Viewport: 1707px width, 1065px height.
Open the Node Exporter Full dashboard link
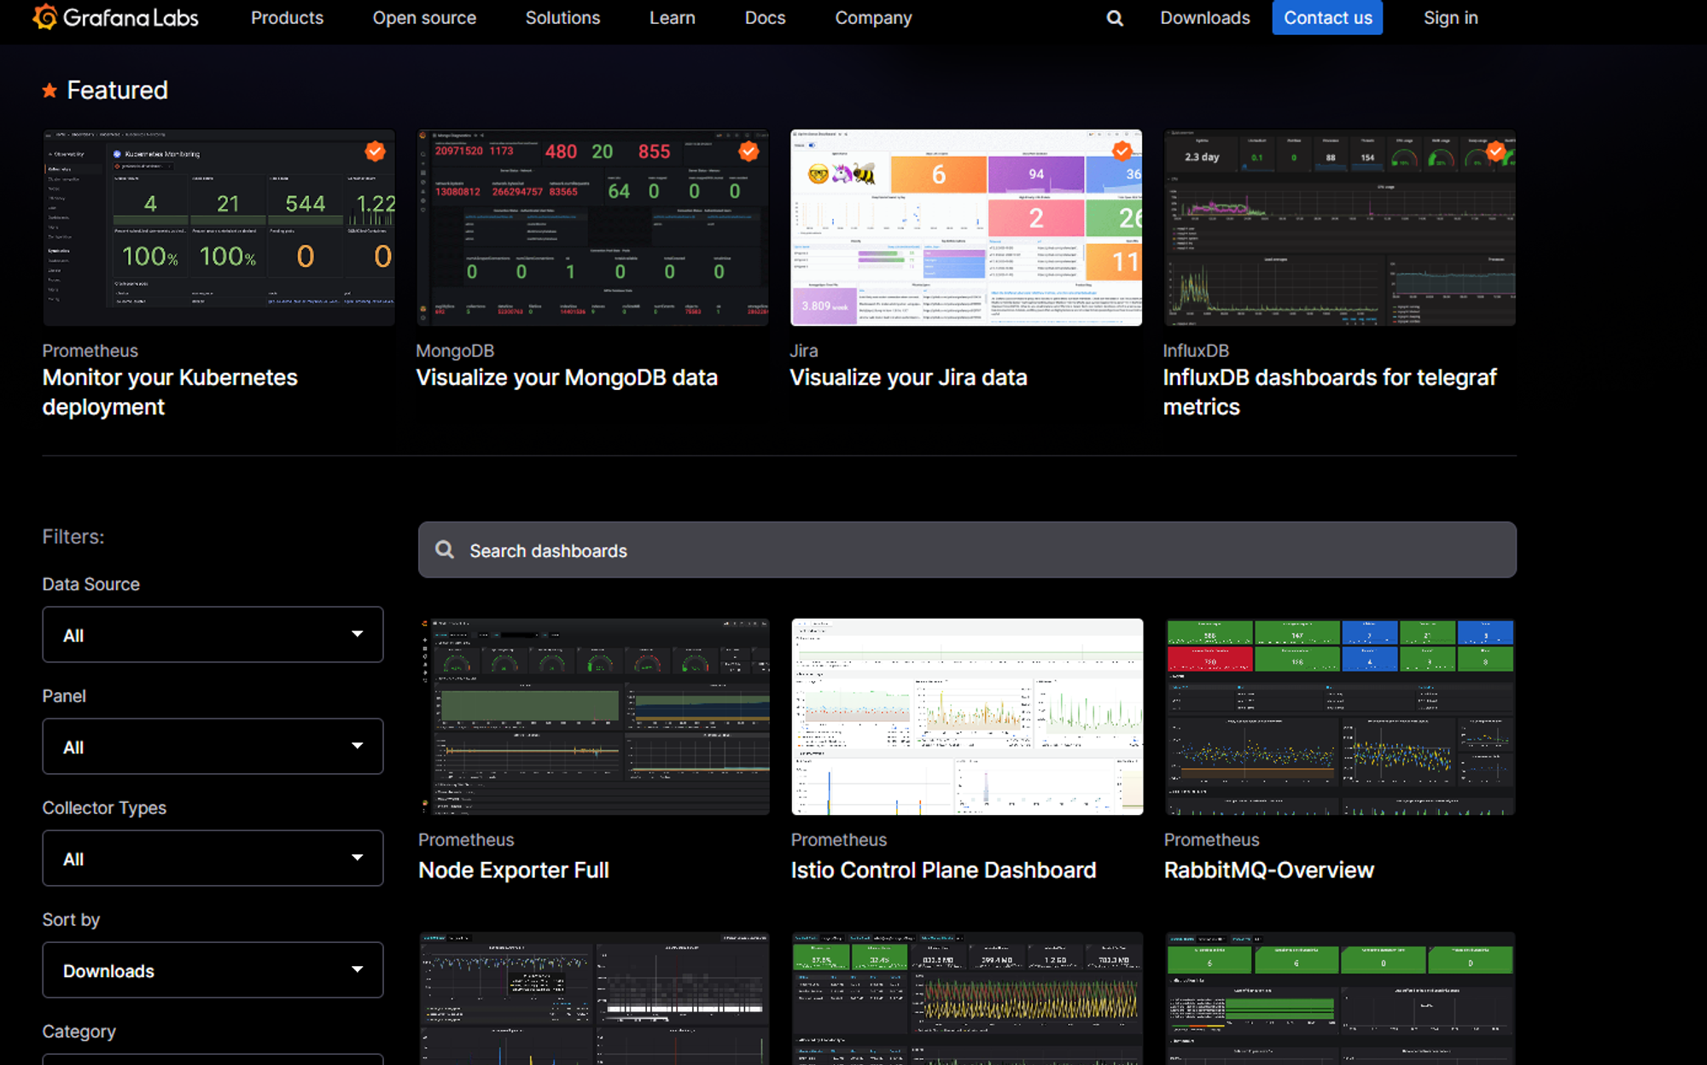click(x=513, y=870)
